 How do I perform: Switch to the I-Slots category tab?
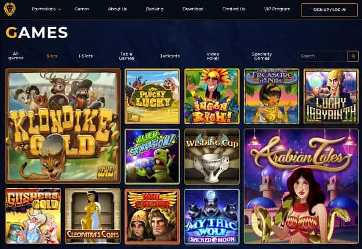point(86,56)
